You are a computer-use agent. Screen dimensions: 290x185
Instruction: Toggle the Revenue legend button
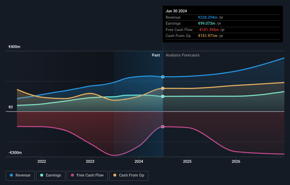20,175
